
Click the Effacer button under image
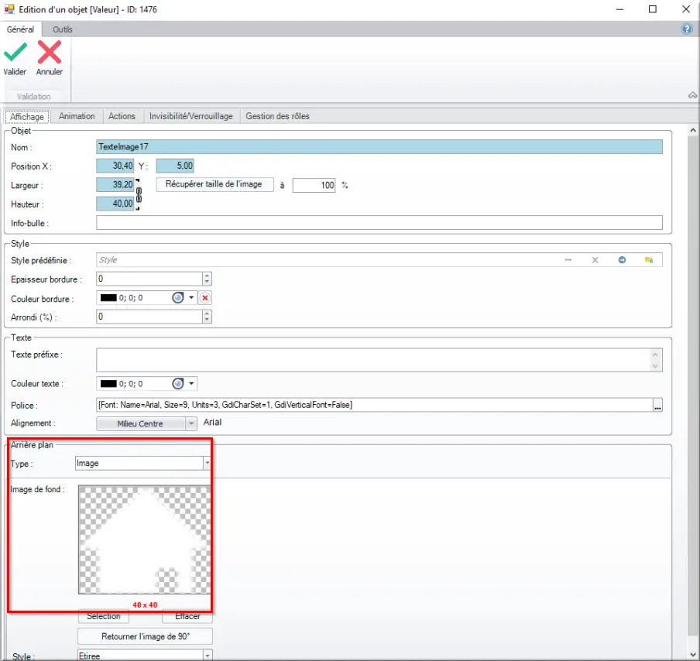pos(187,616)
